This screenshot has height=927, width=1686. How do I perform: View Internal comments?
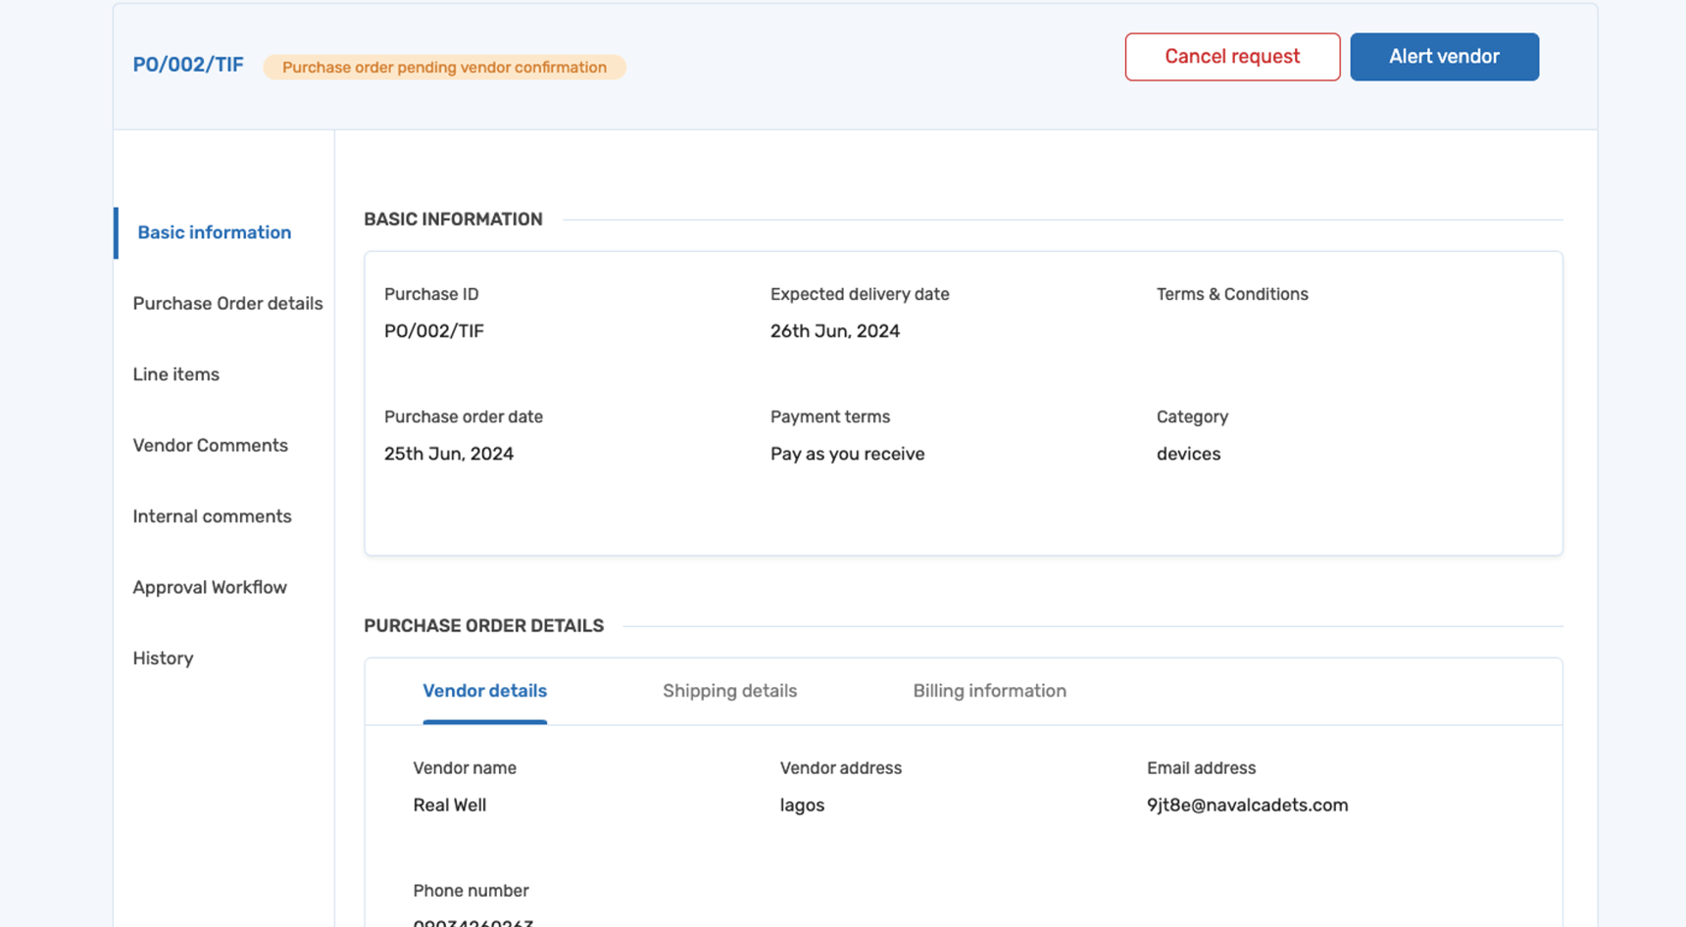coord(212,516)
